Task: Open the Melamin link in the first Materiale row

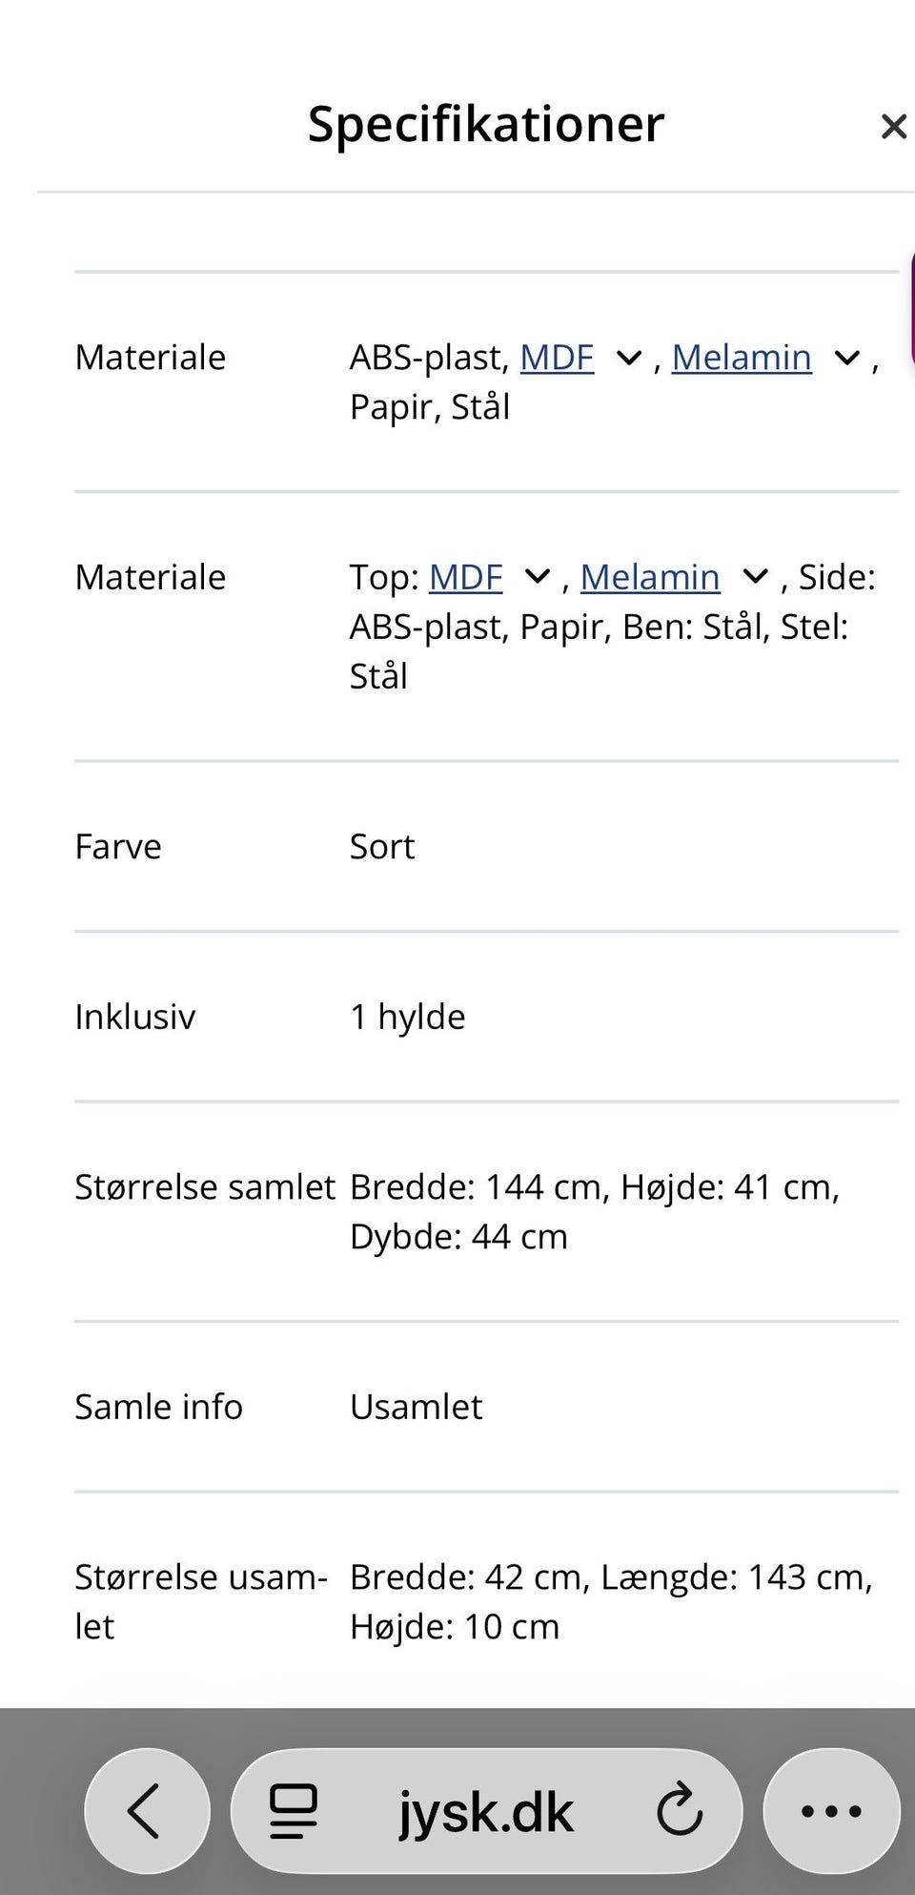Action: coord(742,358)
